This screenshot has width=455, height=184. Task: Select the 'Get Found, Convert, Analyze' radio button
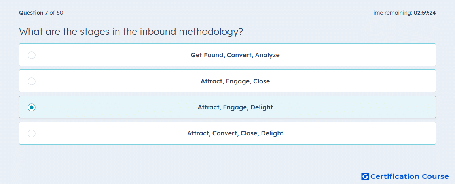tap(32, 55)
